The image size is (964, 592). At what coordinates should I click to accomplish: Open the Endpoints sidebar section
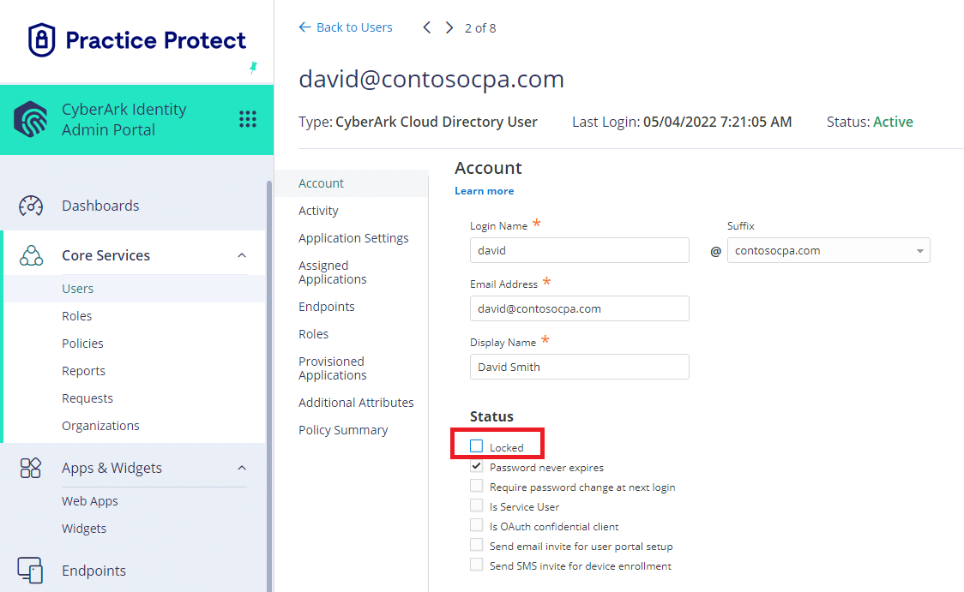coord(93,571)
